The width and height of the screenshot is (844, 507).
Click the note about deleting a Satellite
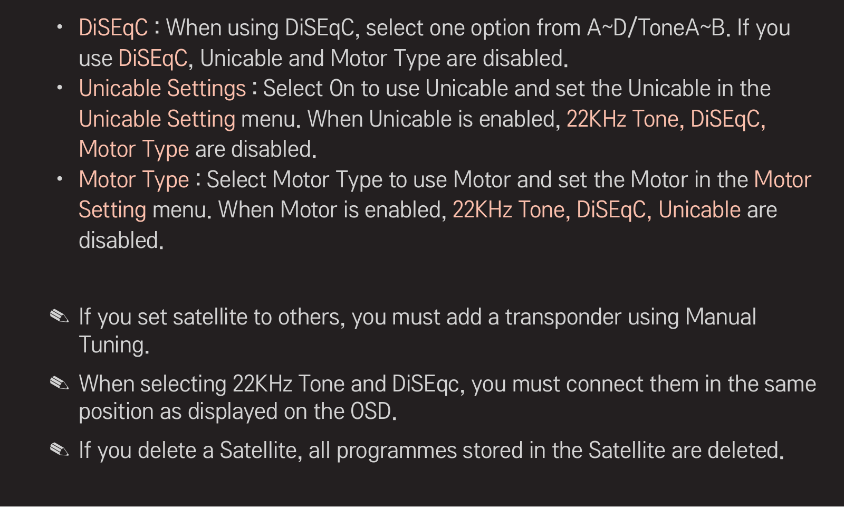pyautogui.click(x=431, y=451)
